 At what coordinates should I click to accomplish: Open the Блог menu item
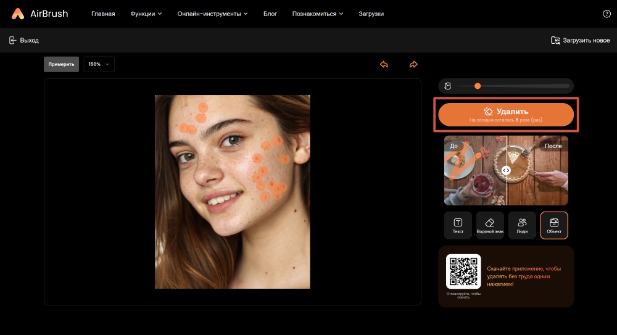point(270,14)
